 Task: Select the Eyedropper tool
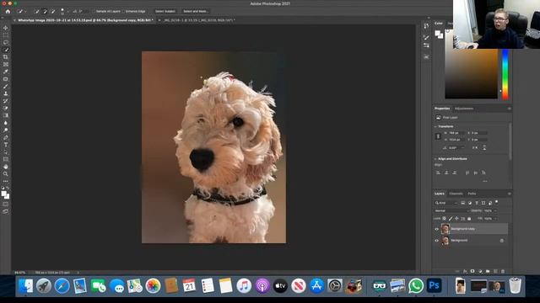(x=6, y=72)
